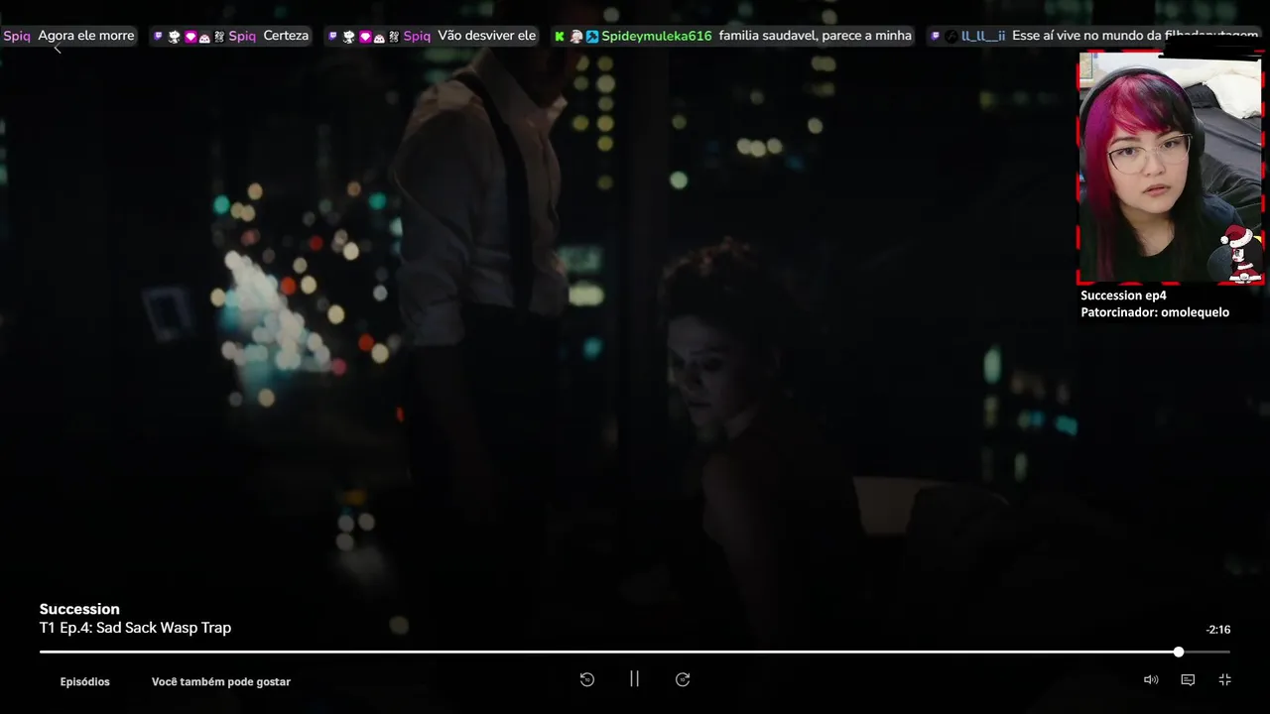Go back using the top-left arrow

pyautogui.click(x=57, y=49)
